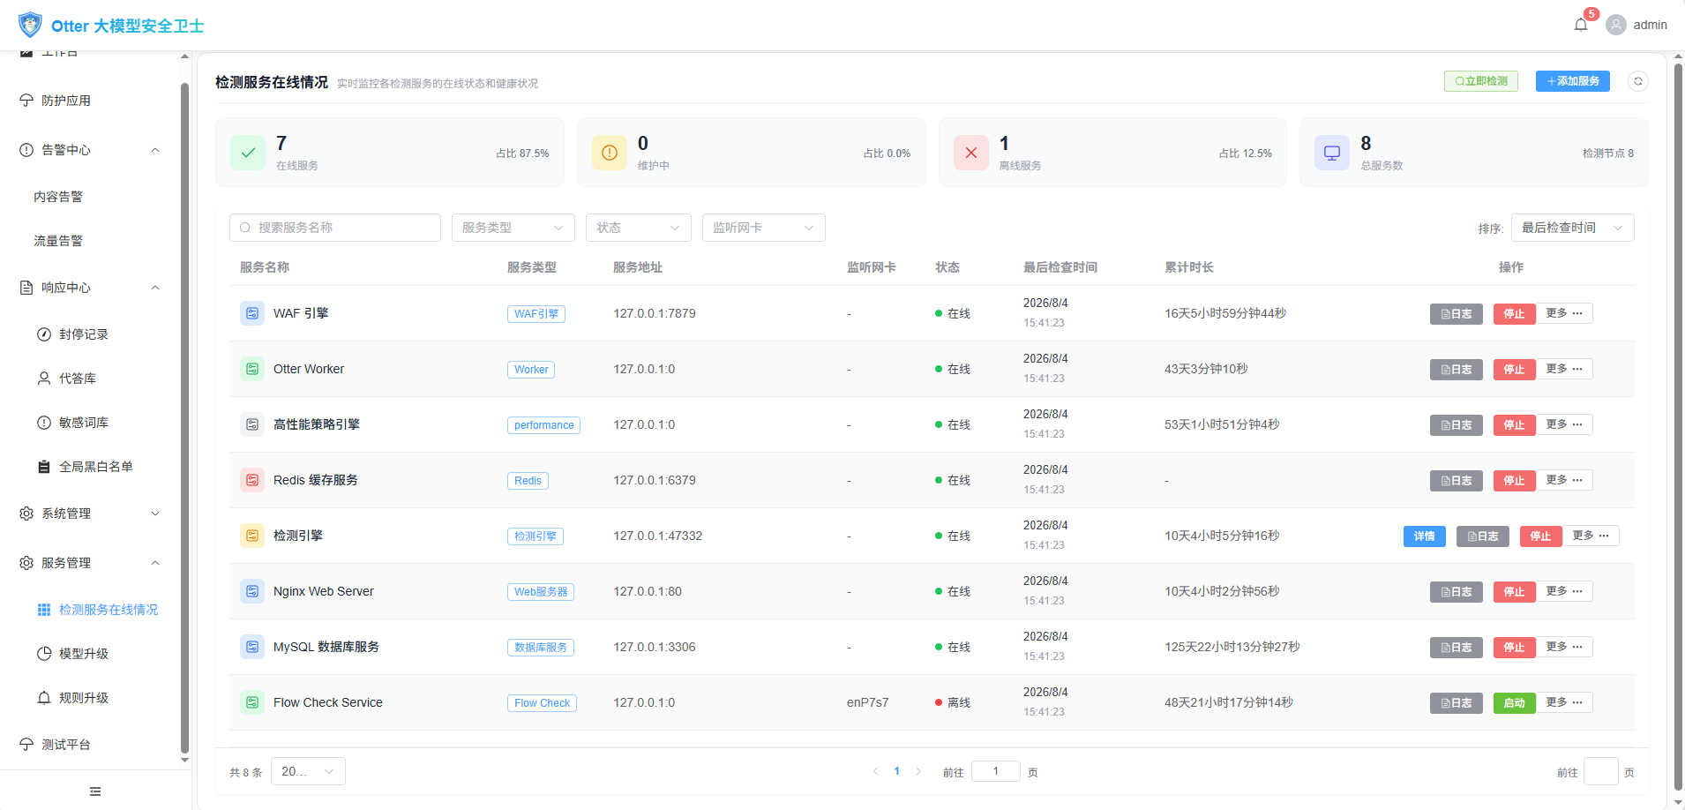Click the 防护应用 sidebar icon
The image size is (1685, 810).
tap(26, 101)
